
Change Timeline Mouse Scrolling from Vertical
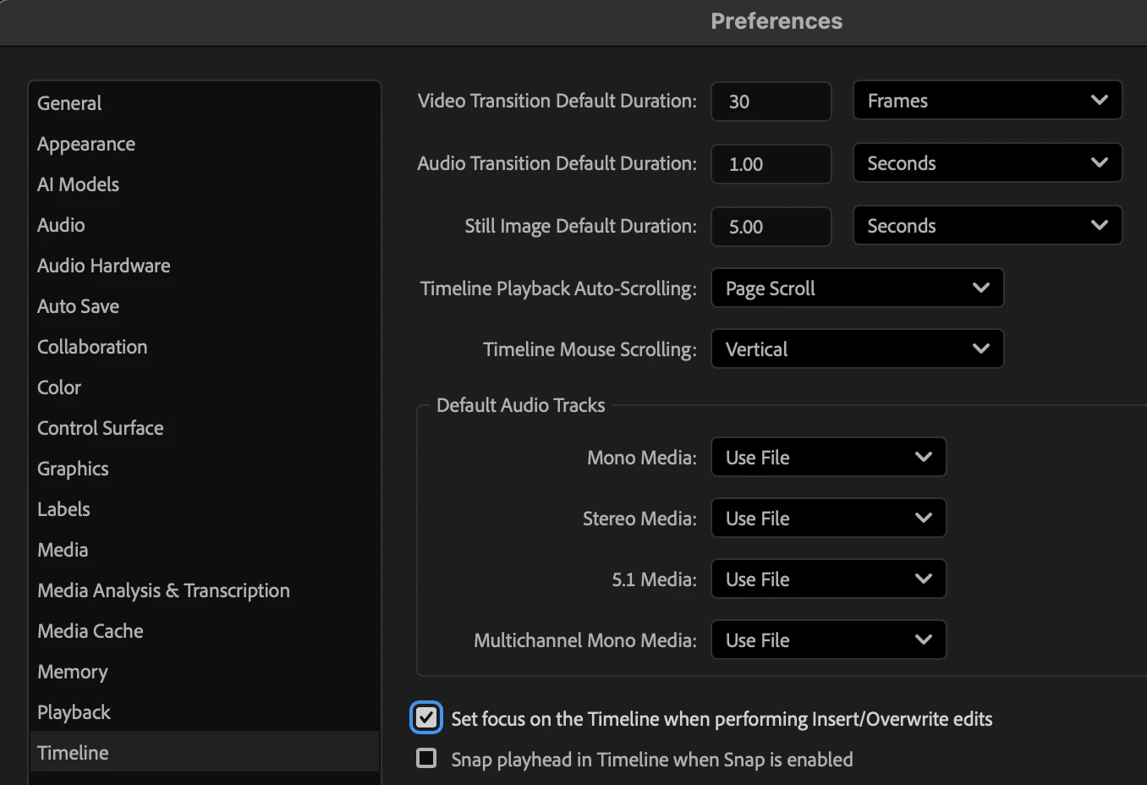857,349
